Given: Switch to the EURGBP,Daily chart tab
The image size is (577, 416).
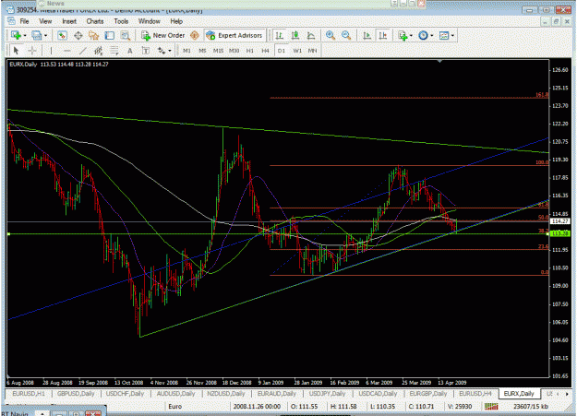Looking at the screenshot, I should tap(428, 394).
